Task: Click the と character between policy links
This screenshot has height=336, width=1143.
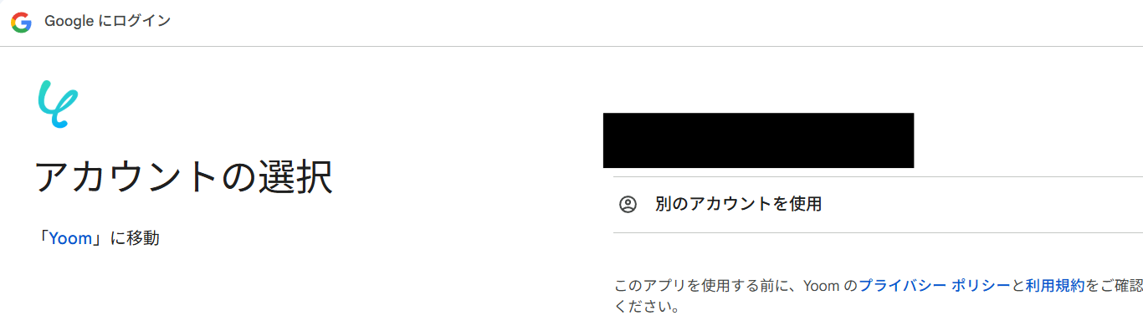Action: click(x=1018, y=286)
